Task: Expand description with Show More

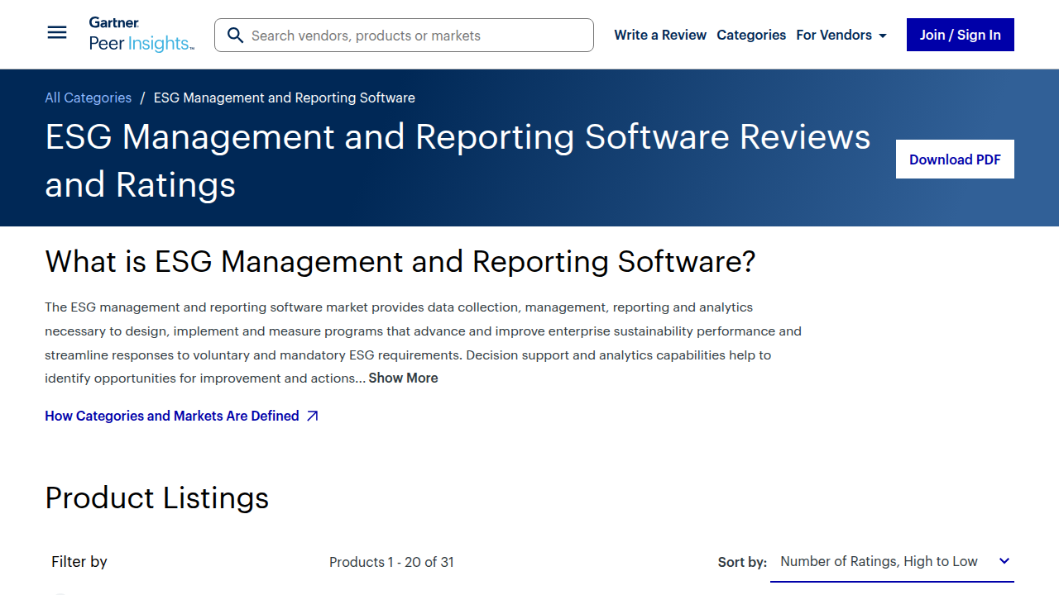Action: click(403, 378)
